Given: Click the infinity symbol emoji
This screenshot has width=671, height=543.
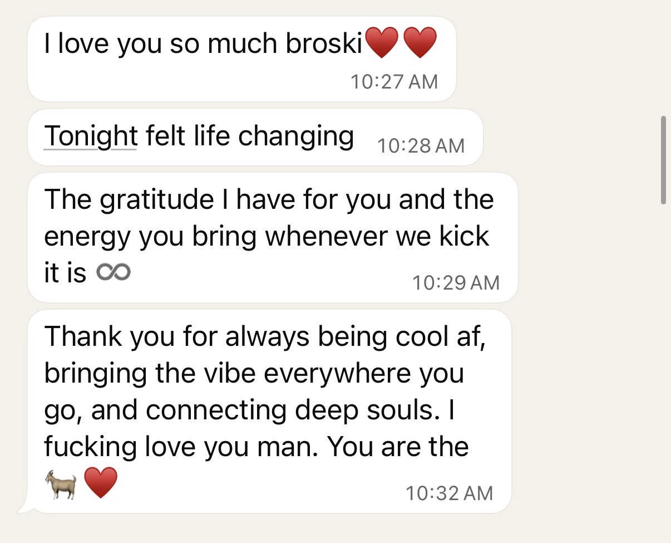Looking at the screenshot, I should pyautogui.click(x=114, y=272).
